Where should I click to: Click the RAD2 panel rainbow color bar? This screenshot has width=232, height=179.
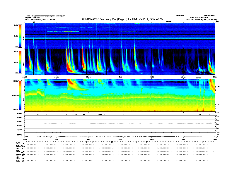point(20,36)
